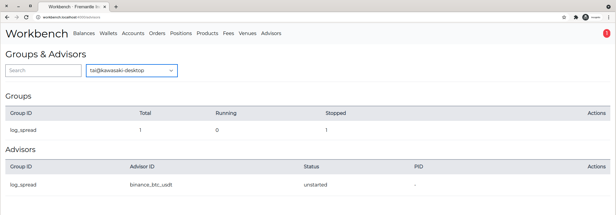
Task: Navigate to Venues
Action: tap(248, 33)
